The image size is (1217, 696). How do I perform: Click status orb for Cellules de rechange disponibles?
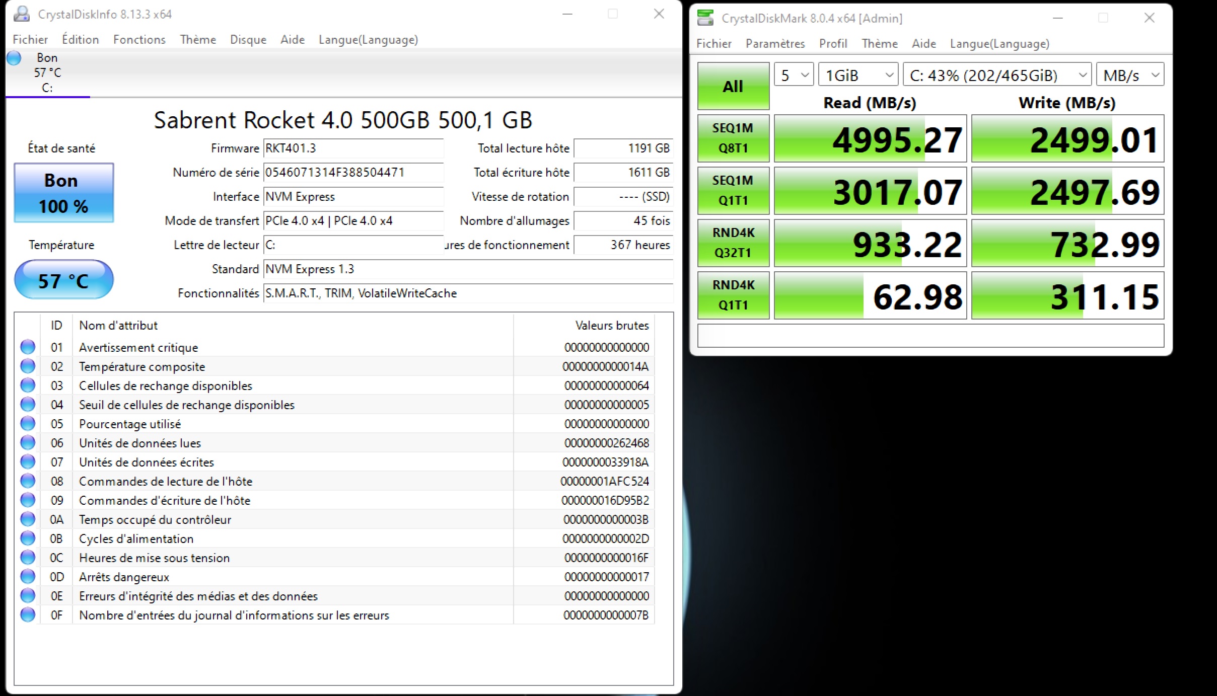point(28,385)
